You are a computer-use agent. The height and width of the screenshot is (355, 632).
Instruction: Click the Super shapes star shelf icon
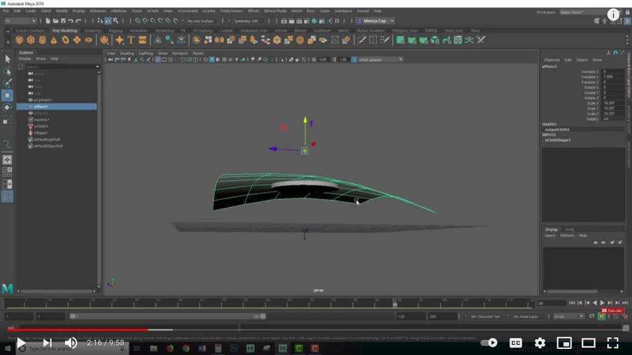[119, 40]
